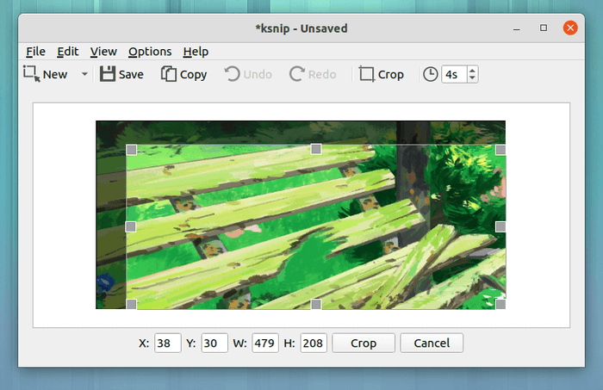Click the top-right crop selection handle
Image resolution: width=603 pixels, height=390 pixels.
500,150
